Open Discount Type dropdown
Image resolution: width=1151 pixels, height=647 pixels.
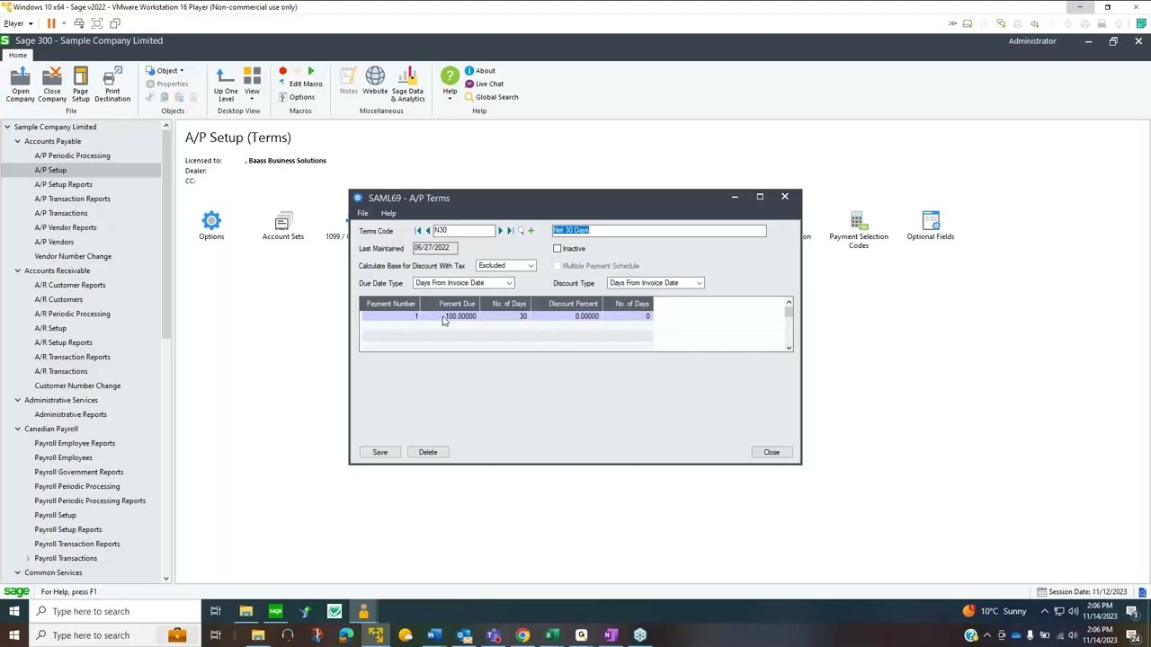[x=700, y=283]
